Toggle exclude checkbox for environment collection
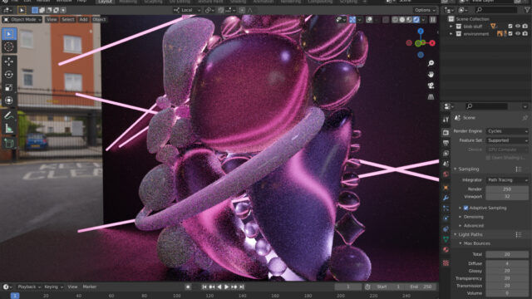The height and width of the screenshot is (299, 532). [510, 33]
